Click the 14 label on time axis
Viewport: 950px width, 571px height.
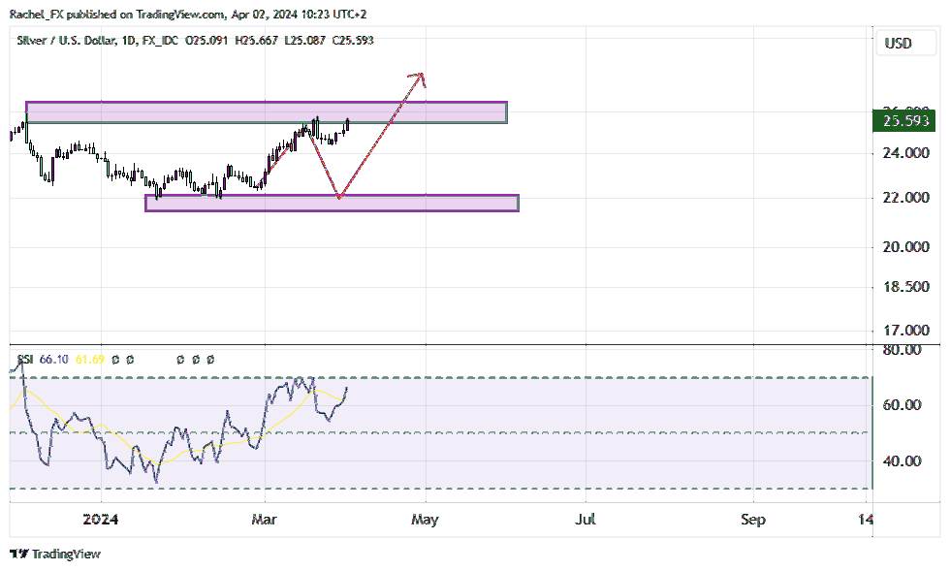[x=867, y=520]
